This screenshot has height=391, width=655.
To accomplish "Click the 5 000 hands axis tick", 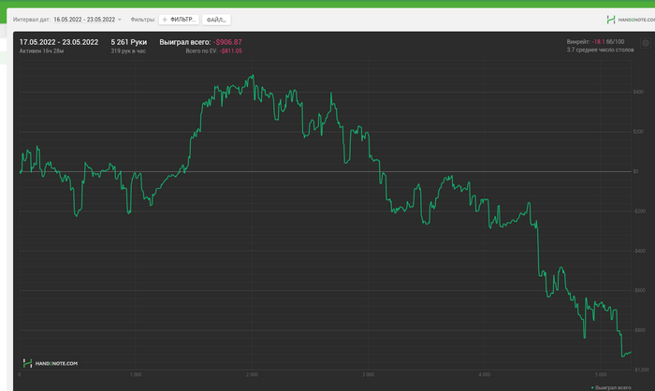I will coord(602,373).
